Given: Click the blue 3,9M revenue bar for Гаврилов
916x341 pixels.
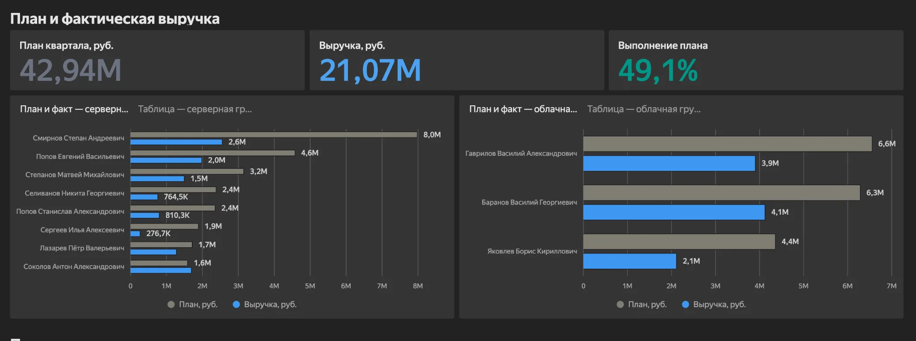Looking at the screenshot, I should pos(669,163).
